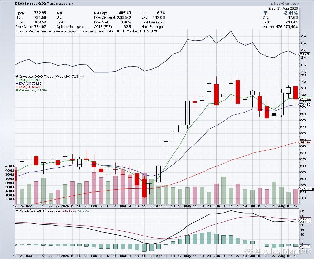Click the latest red weekly candle at Aug 17
The width and height of the screenshot is (314, 259).
pyautogui.click(x=295, y=93)
